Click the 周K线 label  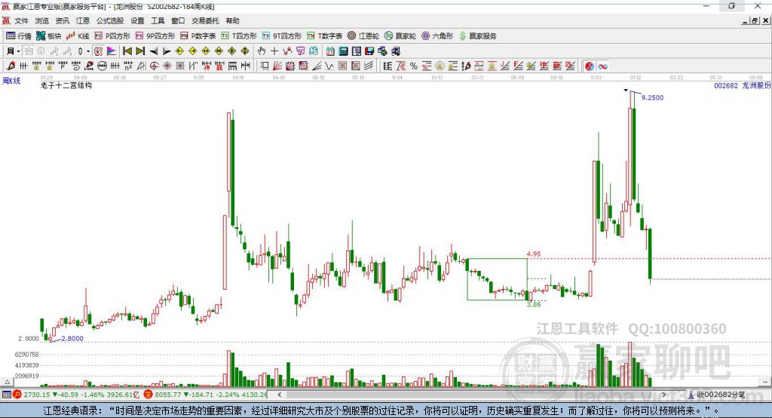pos(11,81)
